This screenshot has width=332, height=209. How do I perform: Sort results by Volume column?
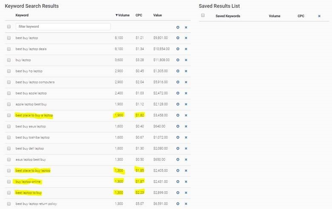[x=123, y=15]
